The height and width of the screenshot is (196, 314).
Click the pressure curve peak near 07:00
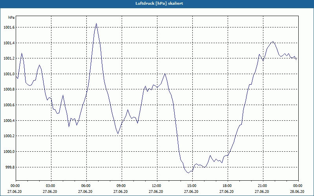tap(96, 24)
